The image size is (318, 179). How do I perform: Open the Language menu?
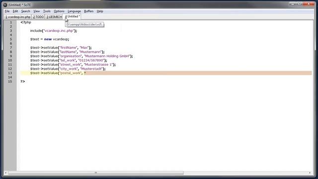coord(74,11)
